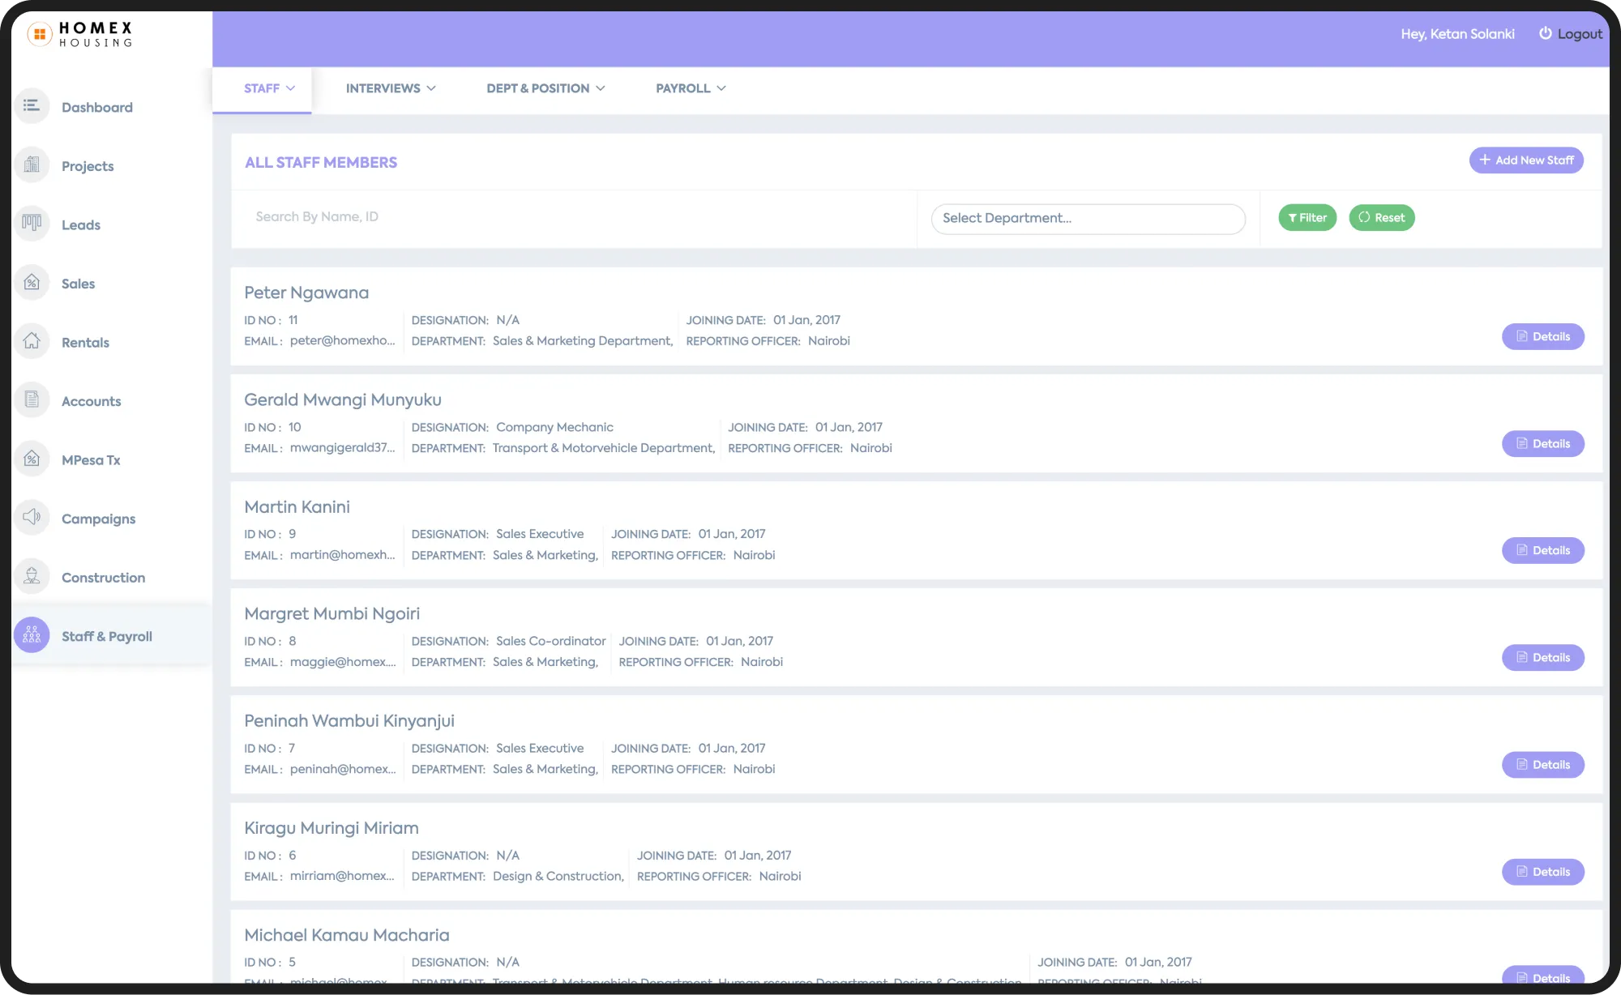Open the Select Department dropdown

tap(1088, 219)
